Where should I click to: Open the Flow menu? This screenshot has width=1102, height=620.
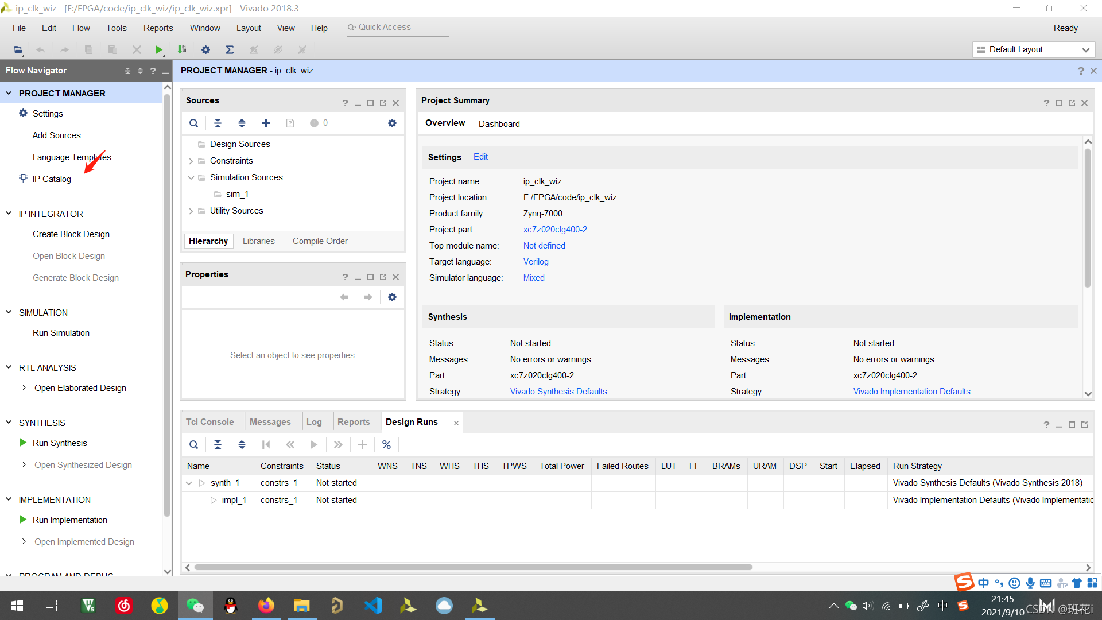[x=81, y=28]
